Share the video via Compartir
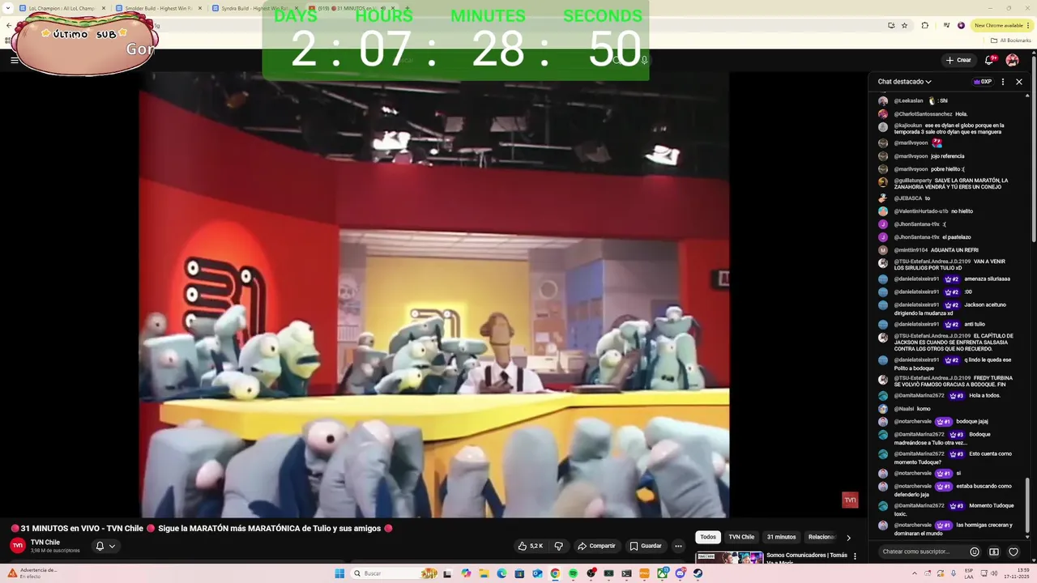The width and height of the screenshot is (1037, 583). [x=596, y=546]
